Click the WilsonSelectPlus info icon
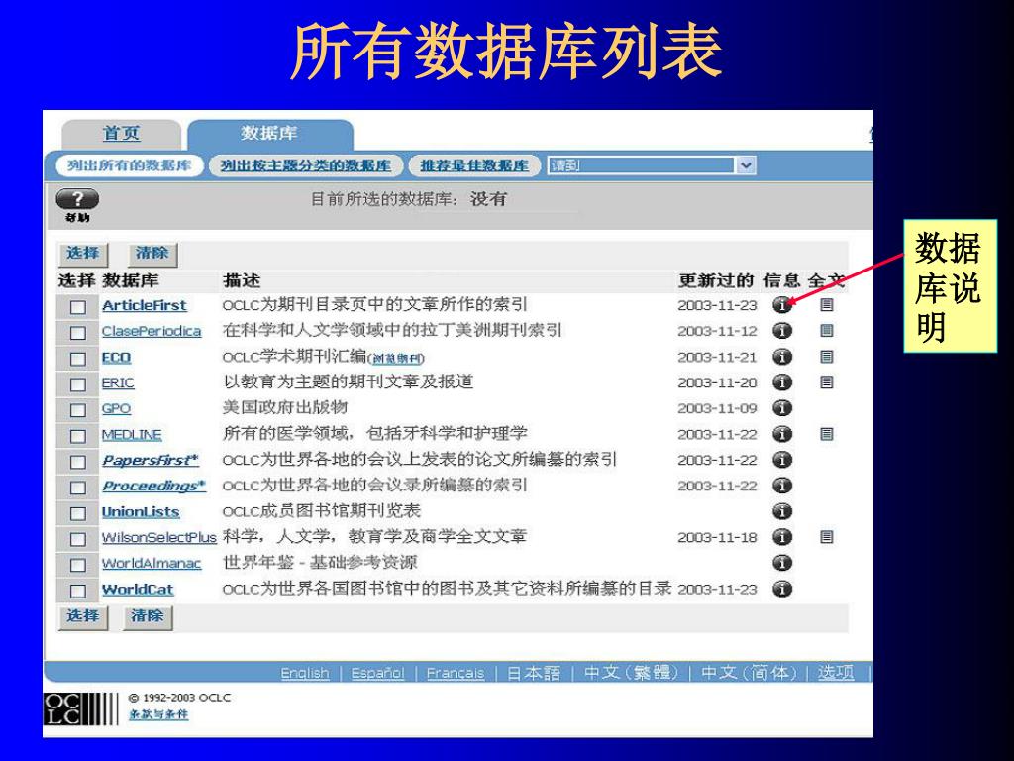Screen dimensions: 1014x761 [782, 537]
